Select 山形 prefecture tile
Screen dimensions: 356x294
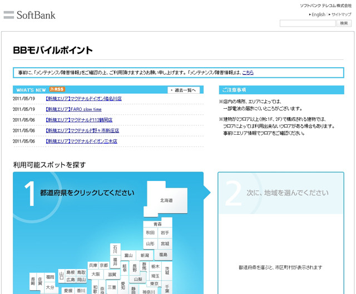pyautogui.click(x=150, y=244)
